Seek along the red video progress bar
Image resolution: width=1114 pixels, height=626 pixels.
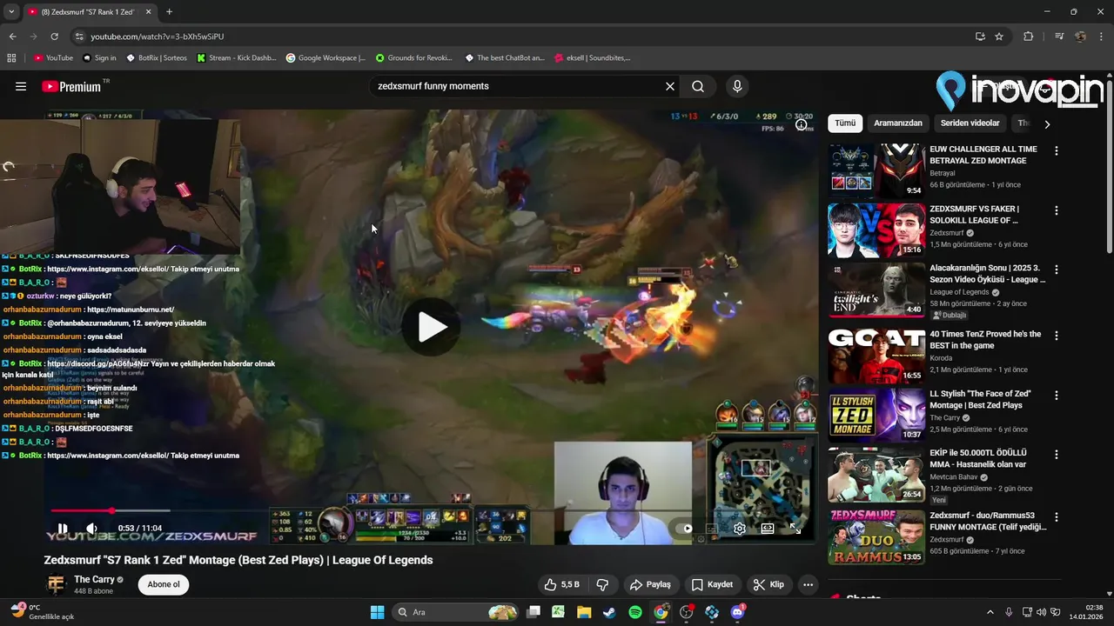[432, 510]
